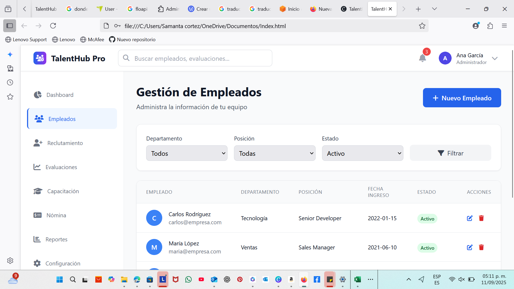
Task: Click the TalentHub Pro logo icon
Action: tap(40, 58)
